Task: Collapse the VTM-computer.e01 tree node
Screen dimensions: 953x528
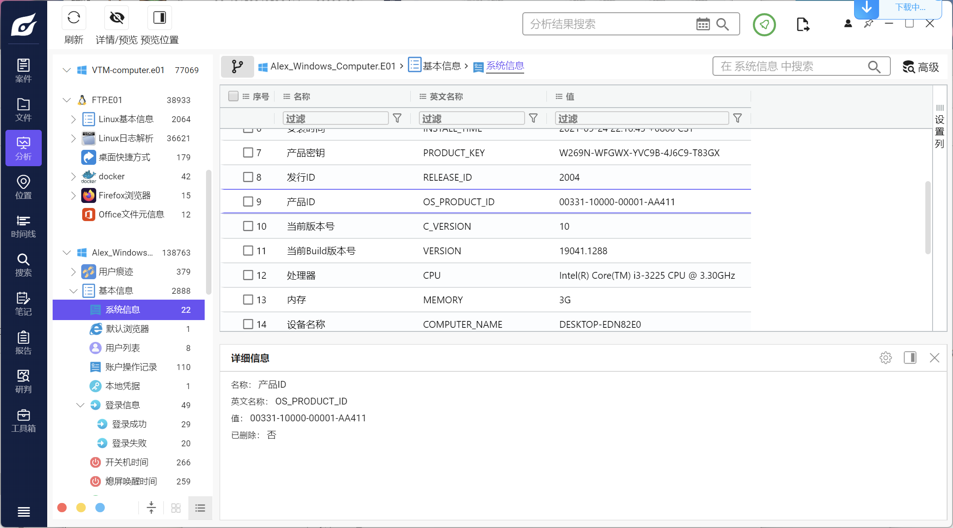Action: click(x=67, y=70)
